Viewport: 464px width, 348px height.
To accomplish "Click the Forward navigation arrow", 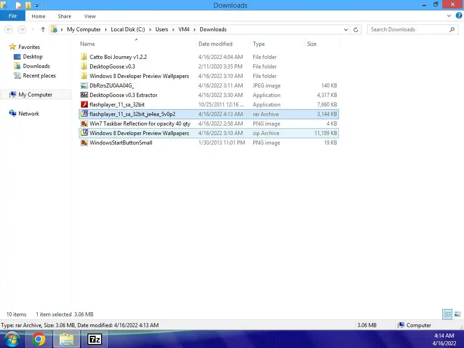I will 22,29.
